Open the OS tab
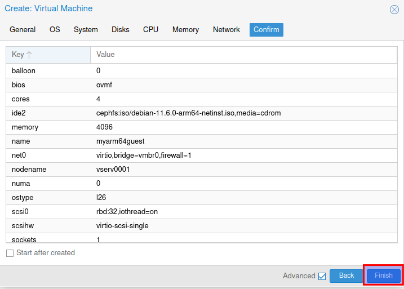This screenshot has width=404, height=289. [55, 30]
